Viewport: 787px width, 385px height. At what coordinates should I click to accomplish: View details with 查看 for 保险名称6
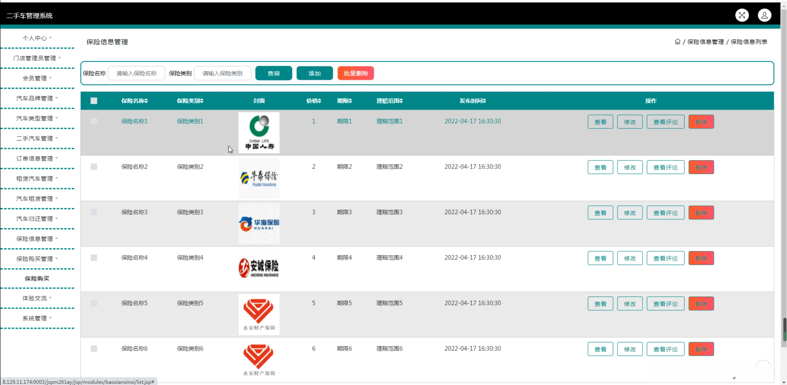click(600, 349)
